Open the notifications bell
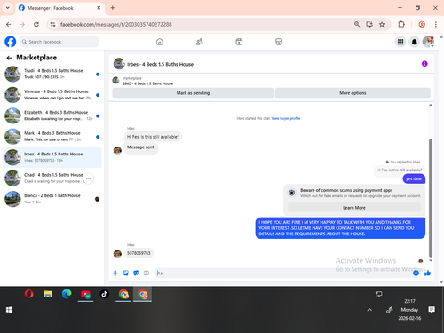444x333 pixels. (415, 42)
